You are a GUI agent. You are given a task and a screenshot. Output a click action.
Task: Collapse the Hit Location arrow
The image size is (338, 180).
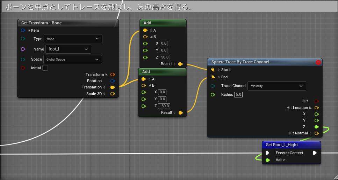pos(310,108)
